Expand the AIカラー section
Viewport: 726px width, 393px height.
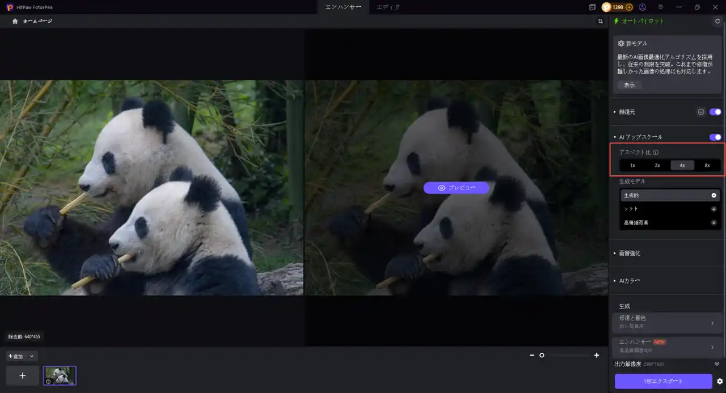click(629, 281)
